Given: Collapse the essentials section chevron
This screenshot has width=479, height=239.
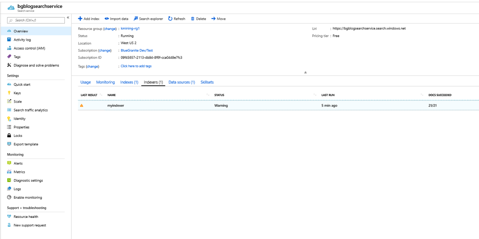Looking at the screenshot, I should coord(305,73).
